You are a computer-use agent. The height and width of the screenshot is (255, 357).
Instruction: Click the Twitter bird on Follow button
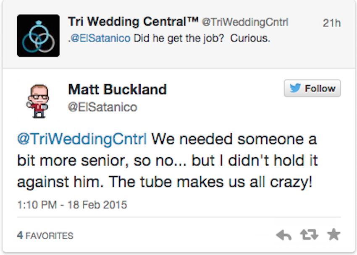(x=295, y=88)
